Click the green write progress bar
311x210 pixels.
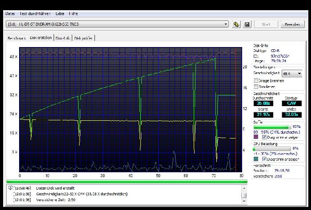(x=127, y=181)
